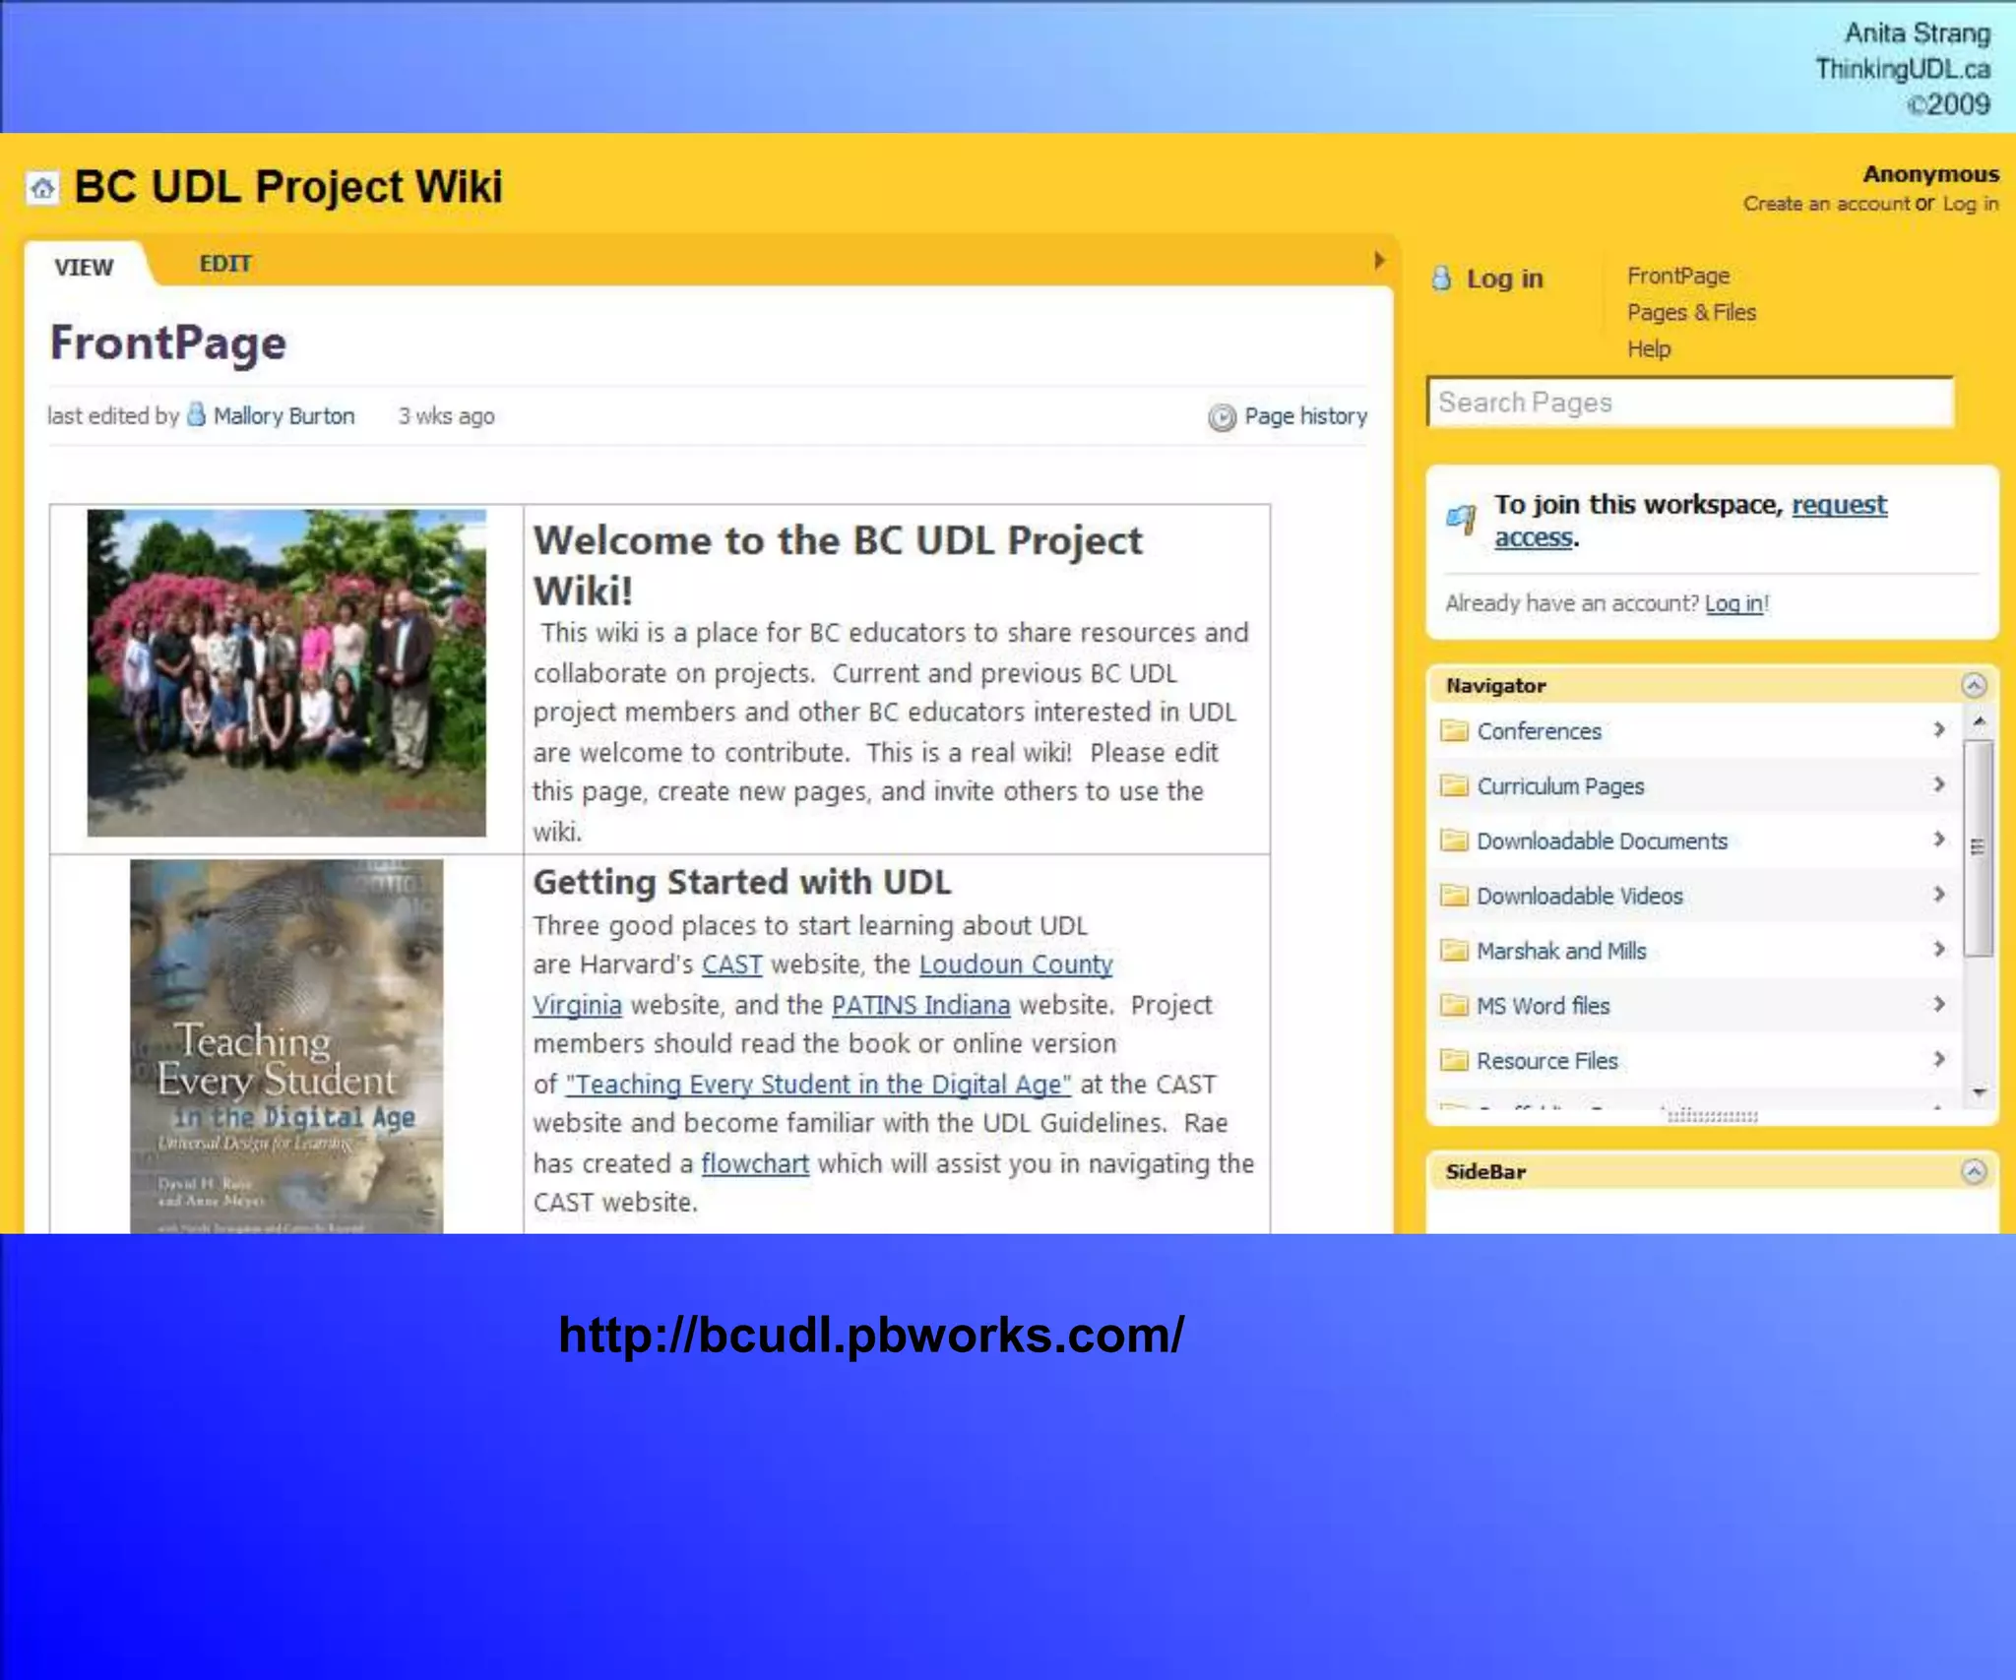The image size is (2016, 1680).
Task: Expand the MS Word files arrow
Action: pos(1938,1004)
